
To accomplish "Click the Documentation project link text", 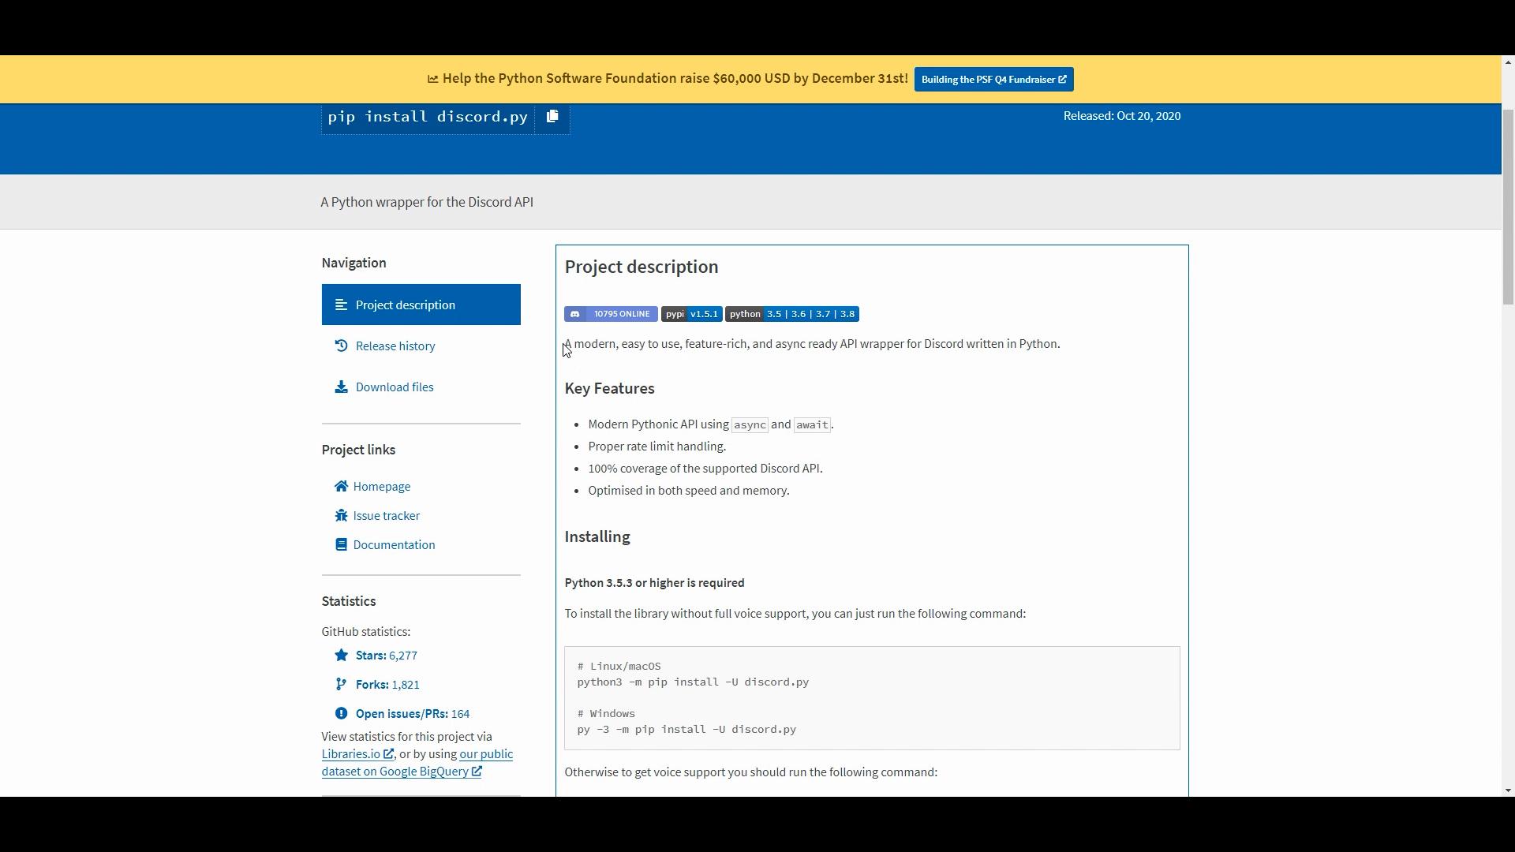I will click(x=394, y=545).
